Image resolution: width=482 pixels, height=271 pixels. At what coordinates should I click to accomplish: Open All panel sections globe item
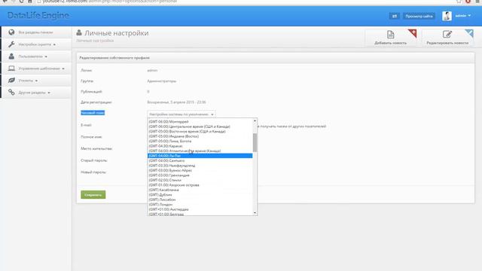(36, 32)
